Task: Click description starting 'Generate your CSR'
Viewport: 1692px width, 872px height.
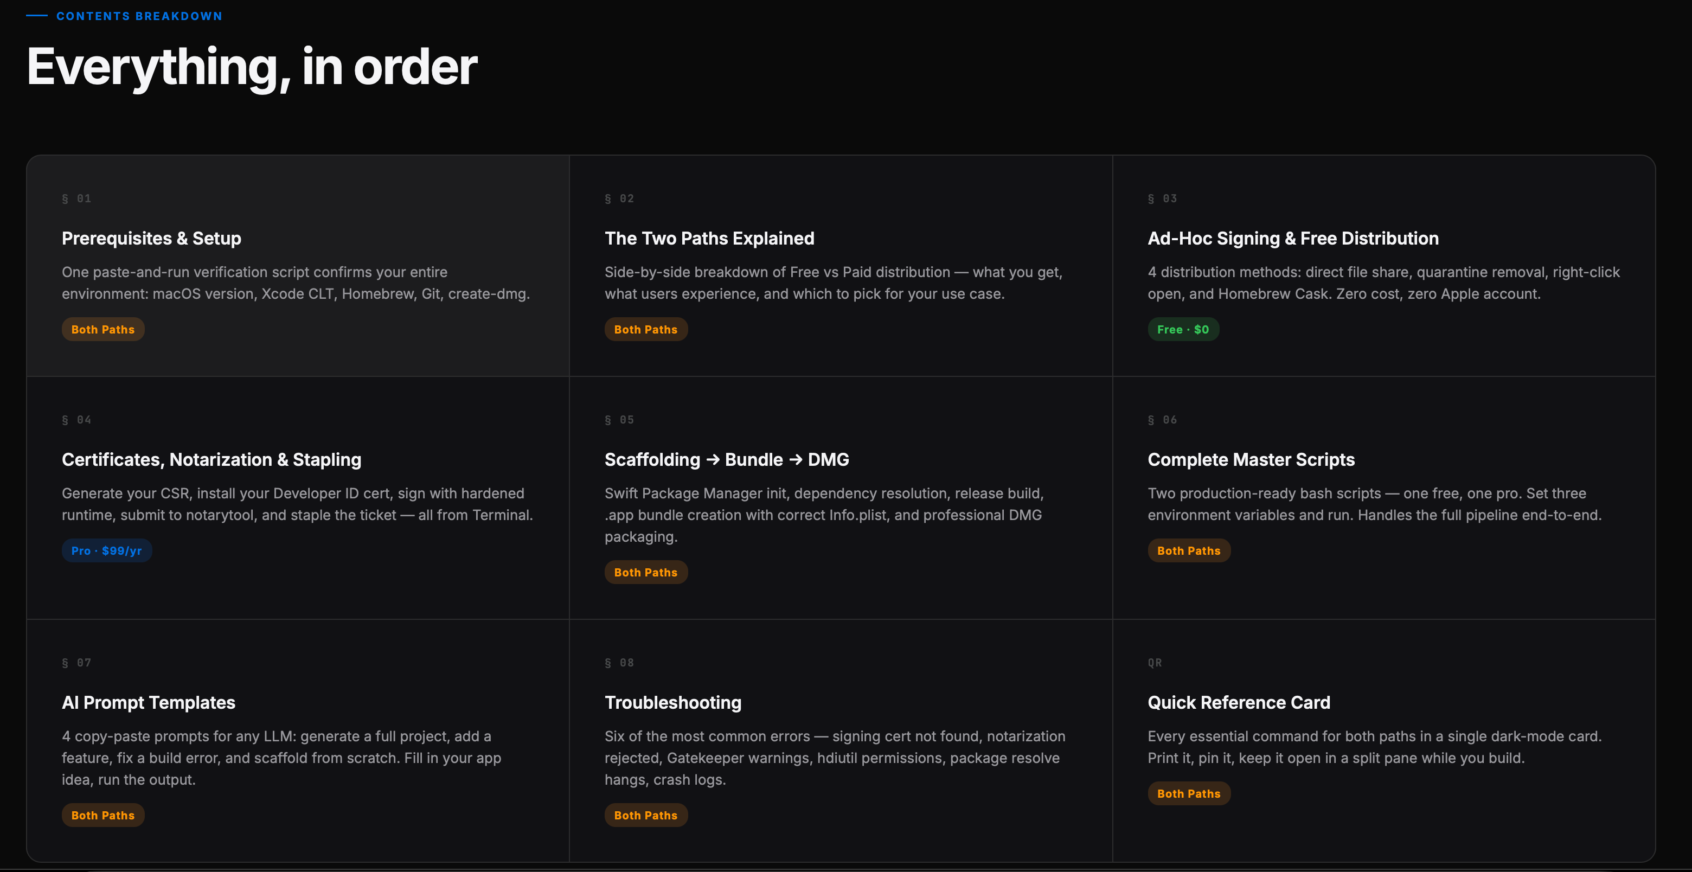Action: 298,504
